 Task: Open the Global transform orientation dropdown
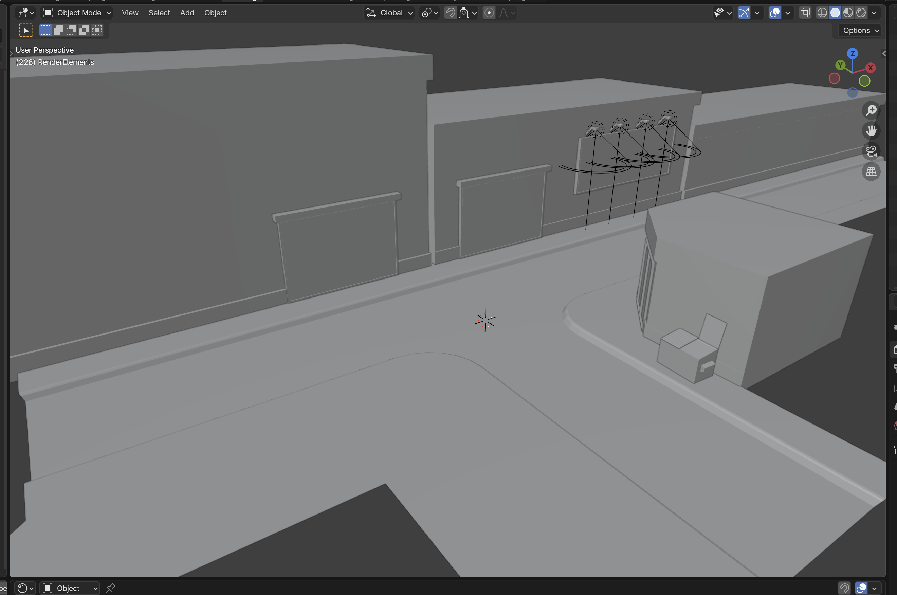point(389,13)
